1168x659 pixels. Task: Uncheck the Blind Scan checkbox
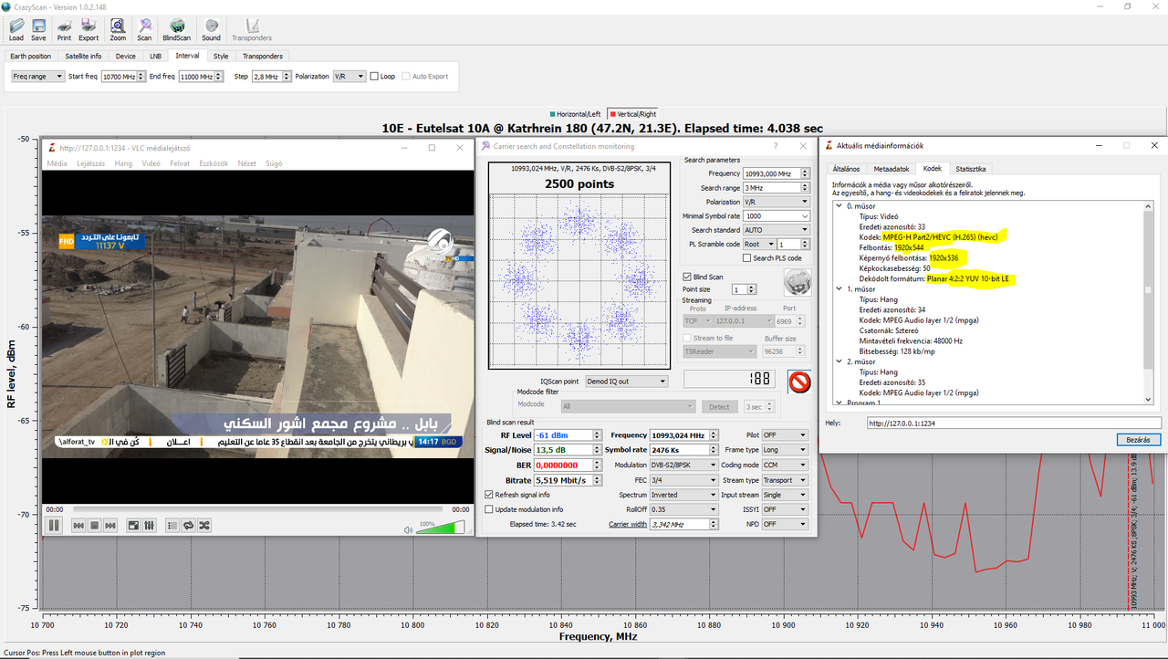[x=687, y=277]
